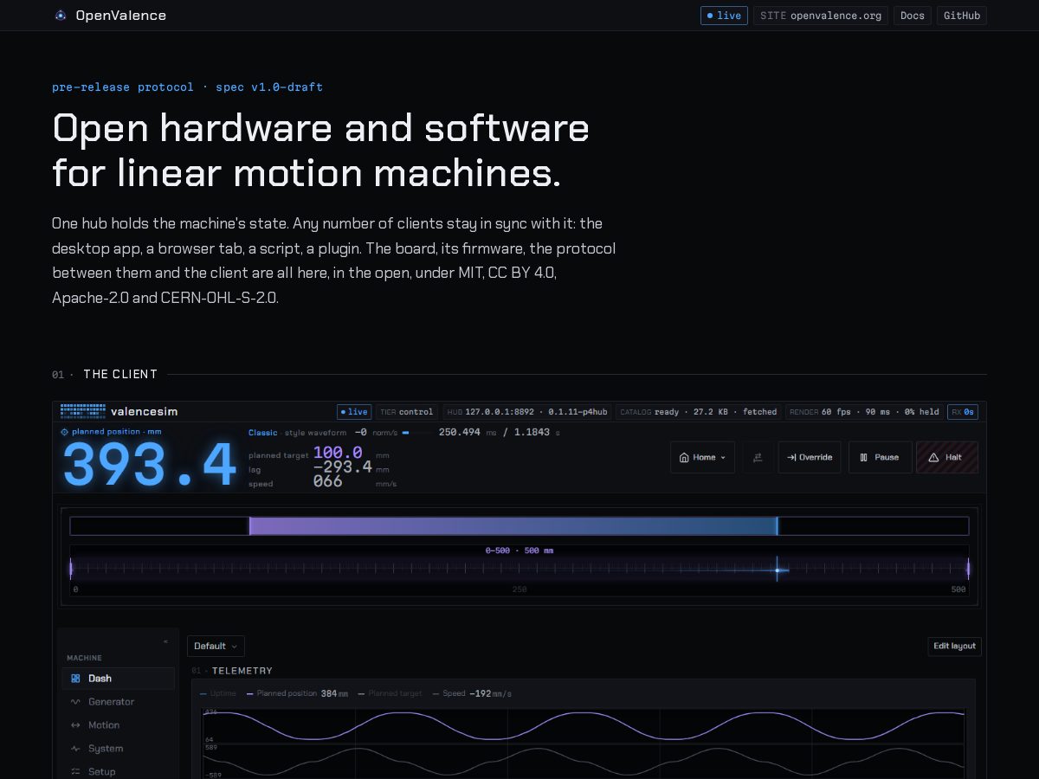Toggle the Speed telemetry series
The height and width of the screenshot is (779, 1039).
(472, 693)
